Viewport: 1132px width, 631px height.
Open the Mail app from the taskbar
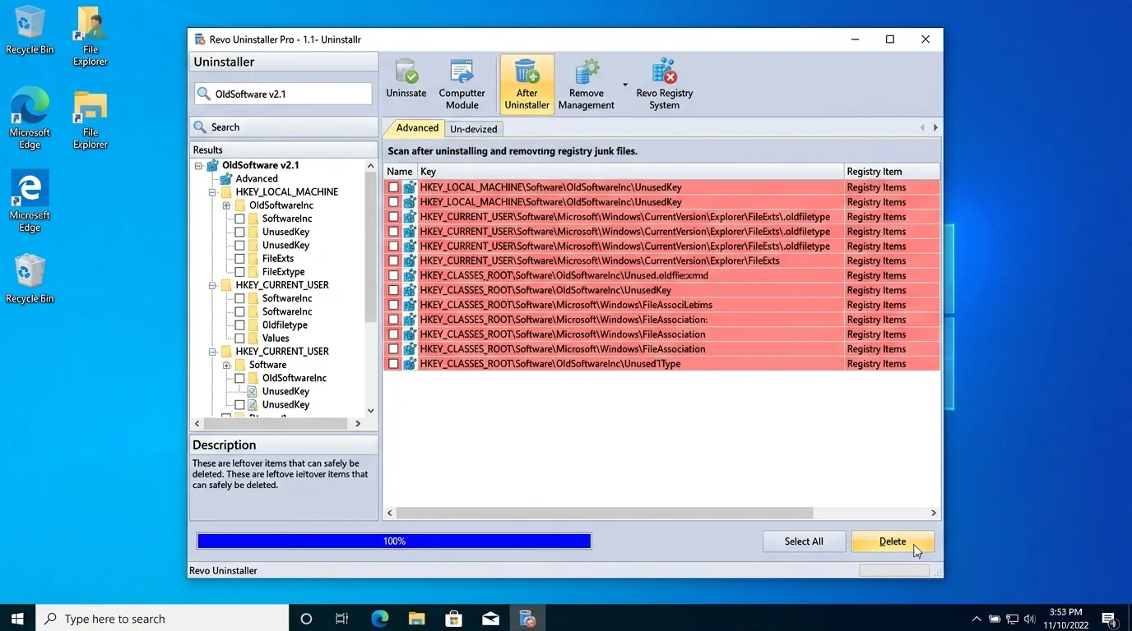(490, 619)
